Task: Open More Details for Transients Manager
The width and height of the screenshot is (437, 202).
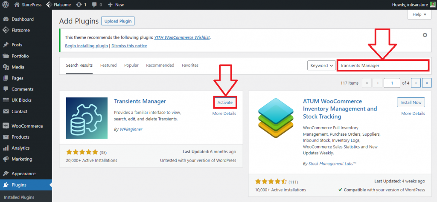Action: pos(224,114)
